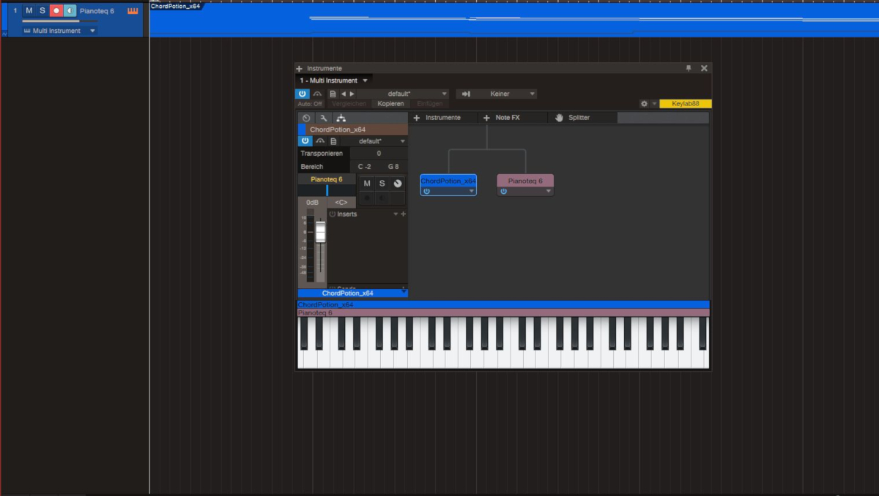
Task: Add an insert with plus icon
Action: [403, 214]
